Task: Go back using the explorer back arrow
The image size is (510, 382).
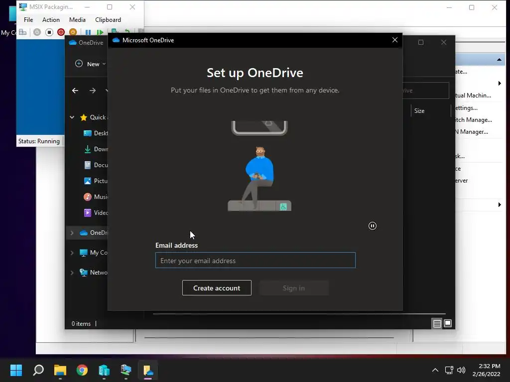Action: [75, 91]
